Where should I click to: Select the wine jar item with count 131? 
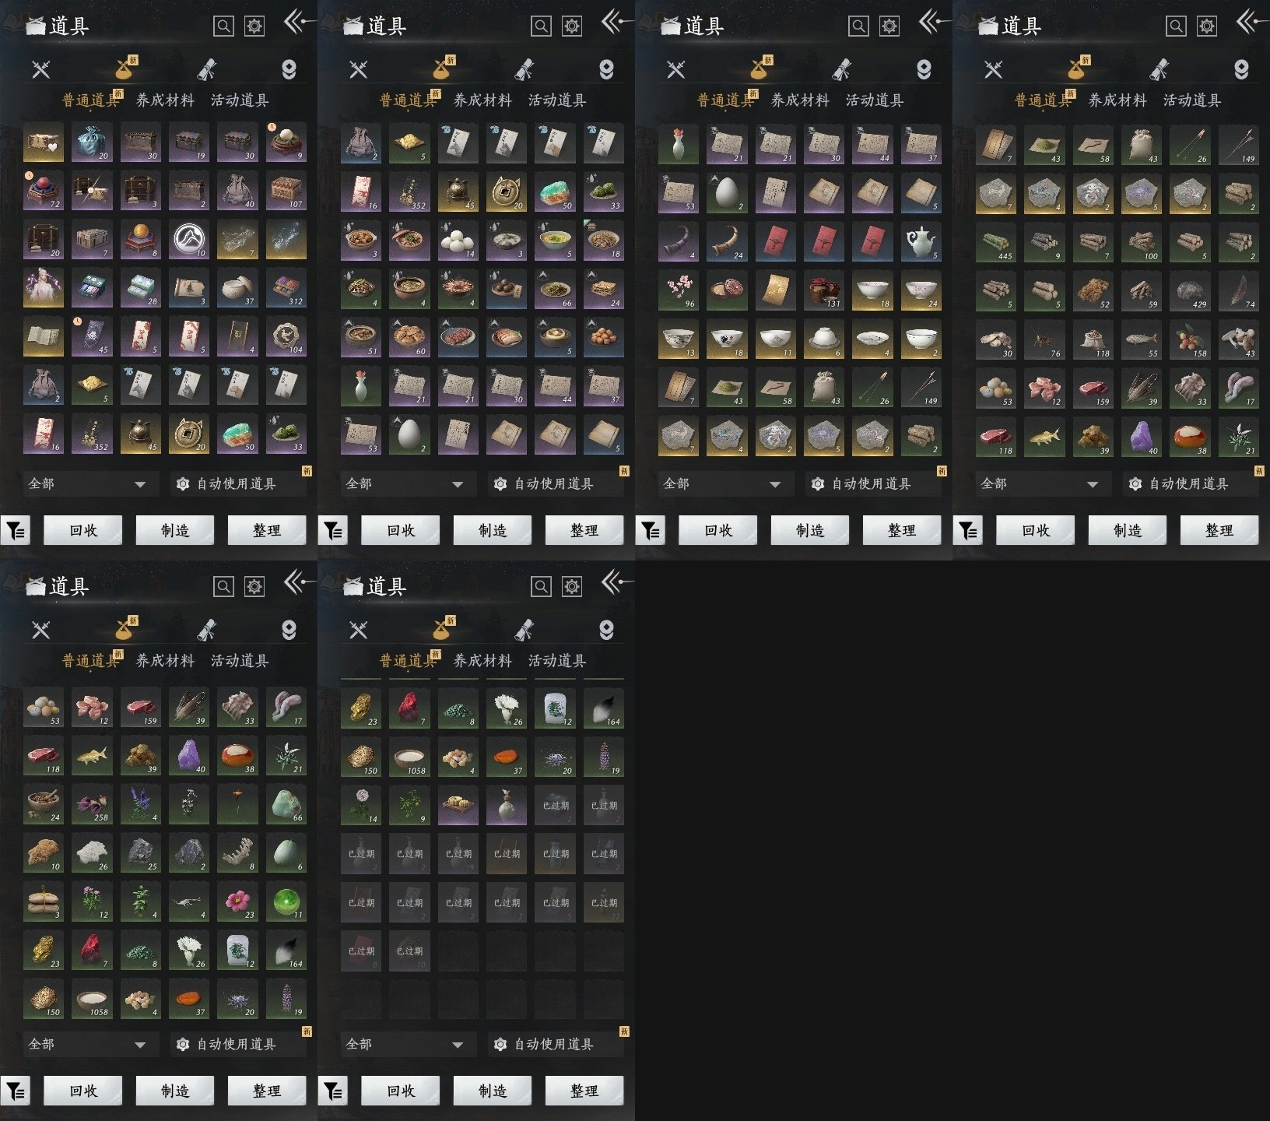[x=823, y=290]
